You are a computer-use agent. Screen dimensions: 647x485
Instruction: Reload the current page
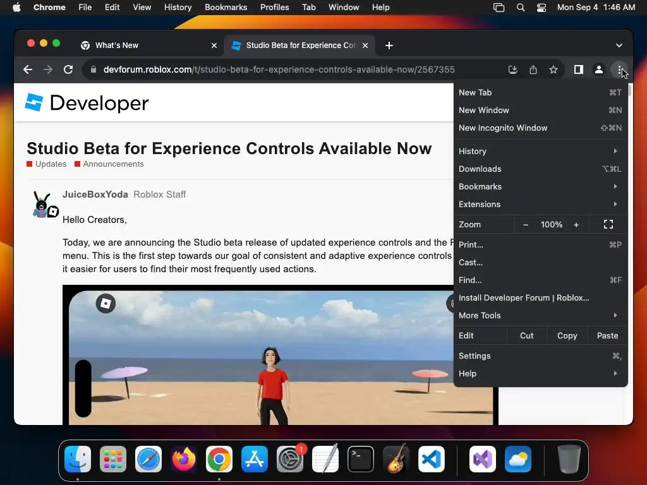[x=68, y=69]
